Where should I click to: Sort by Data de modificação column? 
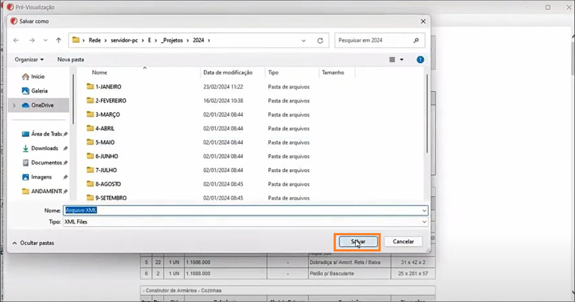(228, 72)
